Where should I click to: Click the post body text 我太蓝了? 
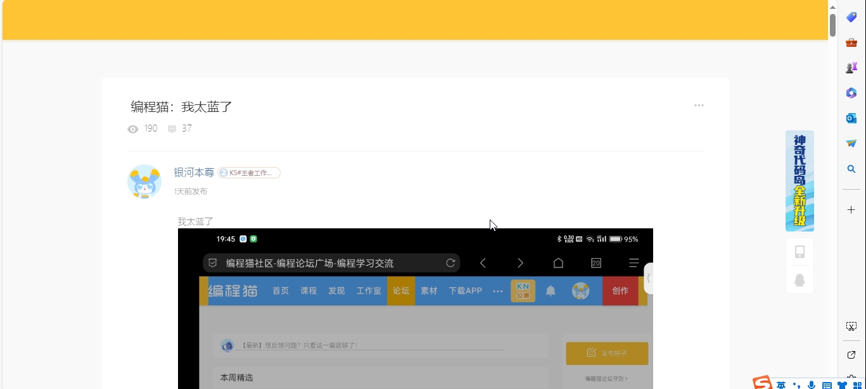pos(195,221)
